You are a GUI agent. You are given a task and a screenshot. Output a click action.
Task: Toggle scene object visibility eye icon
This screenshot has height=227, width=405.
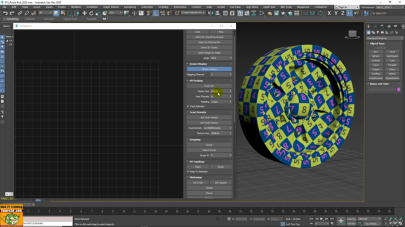11,41
